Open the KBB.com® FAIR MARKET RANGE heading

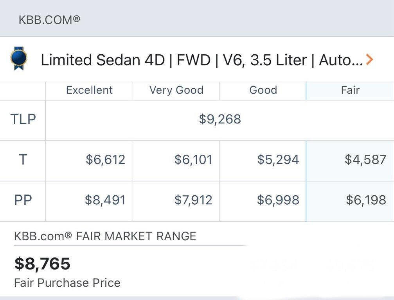[x=105, y=236]
